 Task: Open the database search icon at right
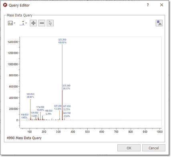point(159,23)
